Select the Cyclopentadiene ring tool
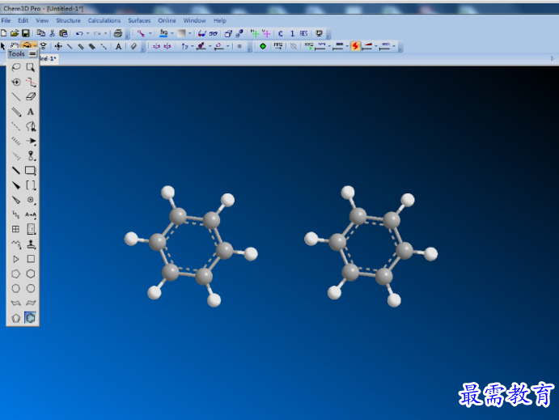This screenshot has width=559, height=420. pyautogui.click(x=15, y=318)
